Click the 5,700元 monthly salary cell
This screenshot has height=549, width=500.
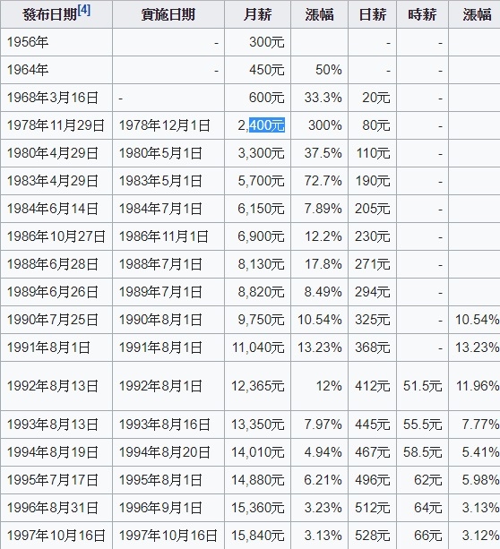(x=257, y=181)
